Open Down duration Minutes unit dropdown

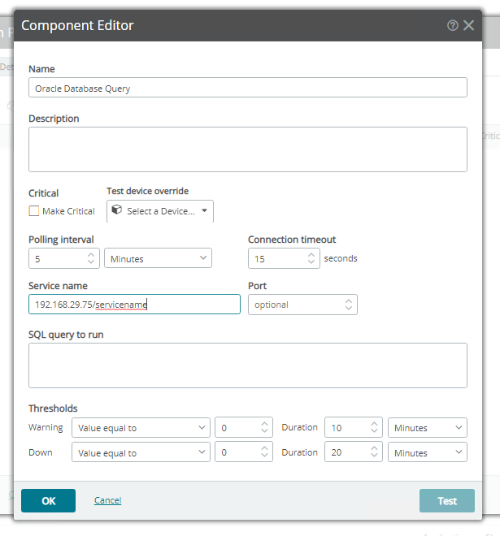click(x=428, y=452)
